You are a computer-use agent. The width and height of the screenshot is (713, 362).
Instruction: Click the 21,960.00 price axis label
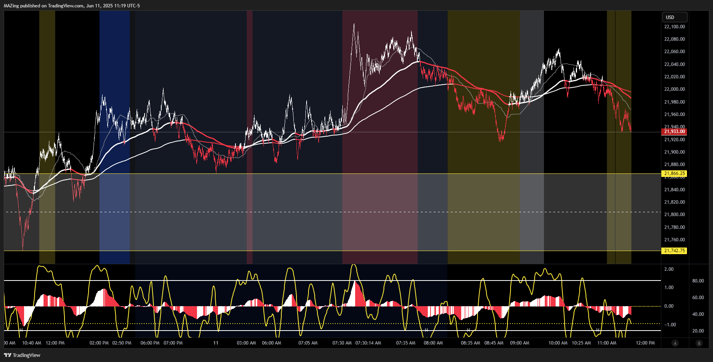[675, 114]
